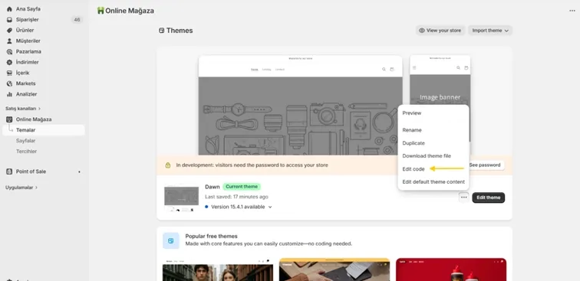Expand the Version 15.4.1 available chevron
580x281 pixels.
(270, 207)
